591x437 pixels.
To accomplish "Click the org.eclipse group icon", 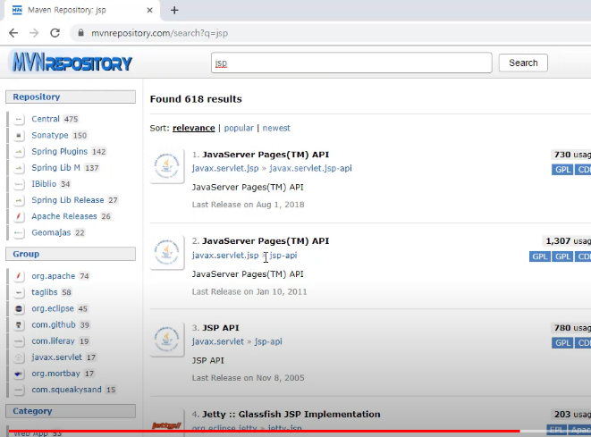I will click(19, 308).
